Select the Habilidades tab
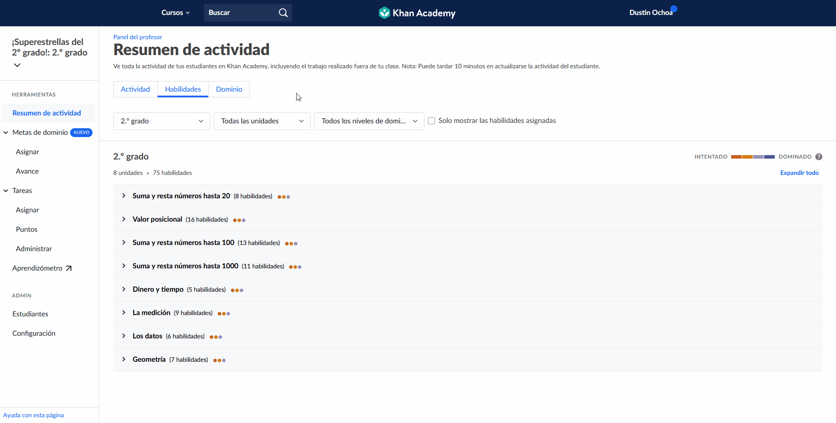The image size is (836, 423). (183, 89)
